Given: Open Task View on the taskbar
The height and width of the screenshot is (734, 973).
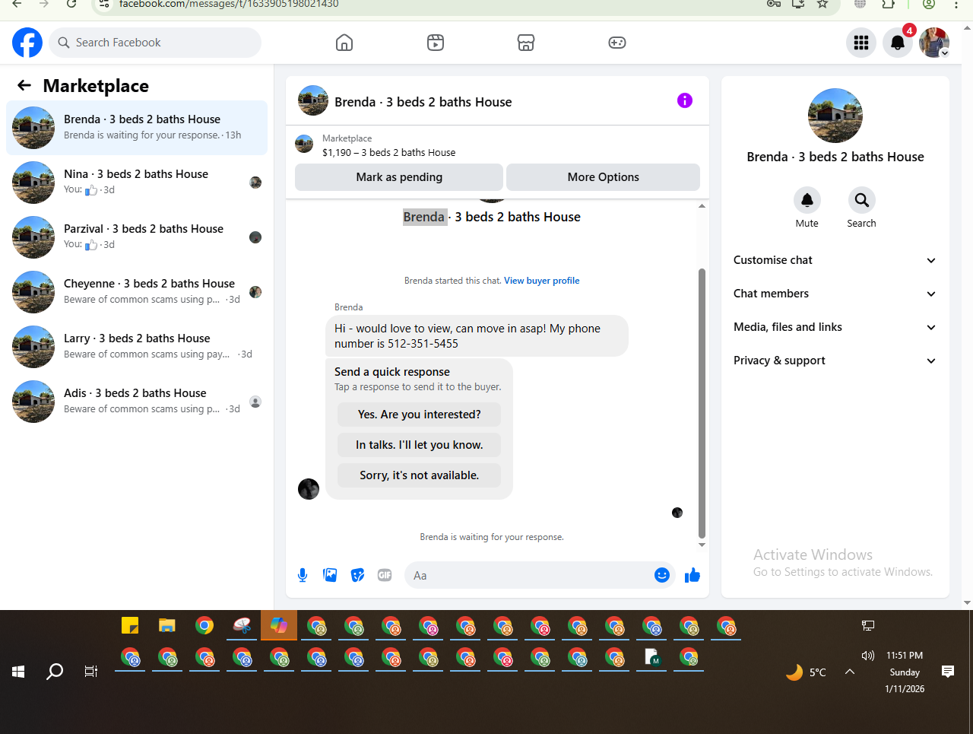Looking at the screenshot, I should [91, 672].
